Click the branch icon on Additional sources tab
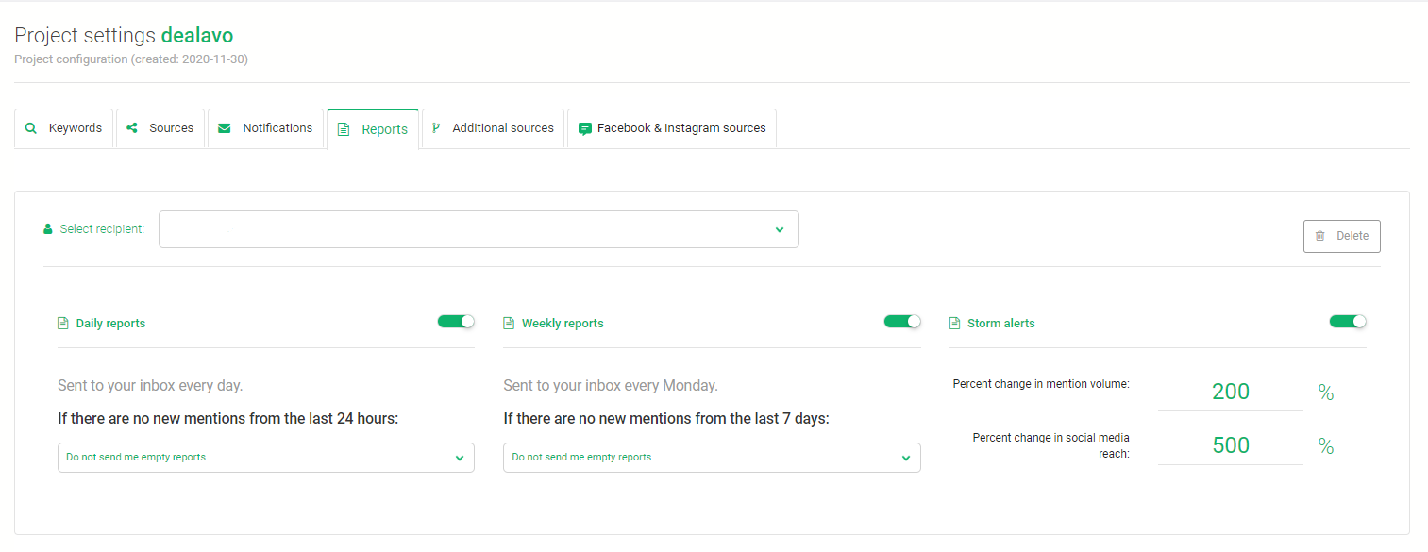This screenshot has width=1428, height=552. point(436,128)
